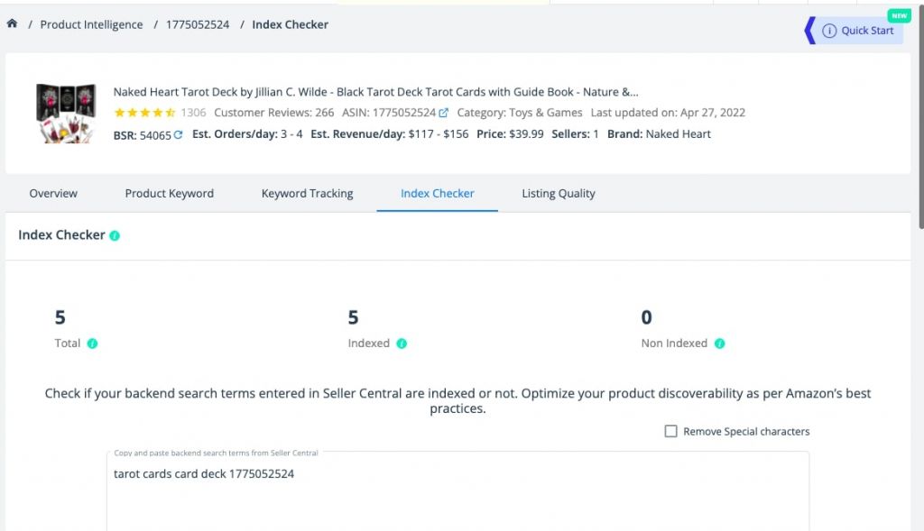
Task: Open breadcrumb link 1775052524
Action: click(x=198, y=24)
